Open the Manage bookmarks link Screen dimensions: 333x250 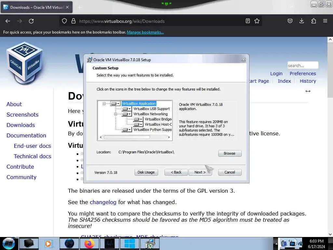click(x=145, y=32)
